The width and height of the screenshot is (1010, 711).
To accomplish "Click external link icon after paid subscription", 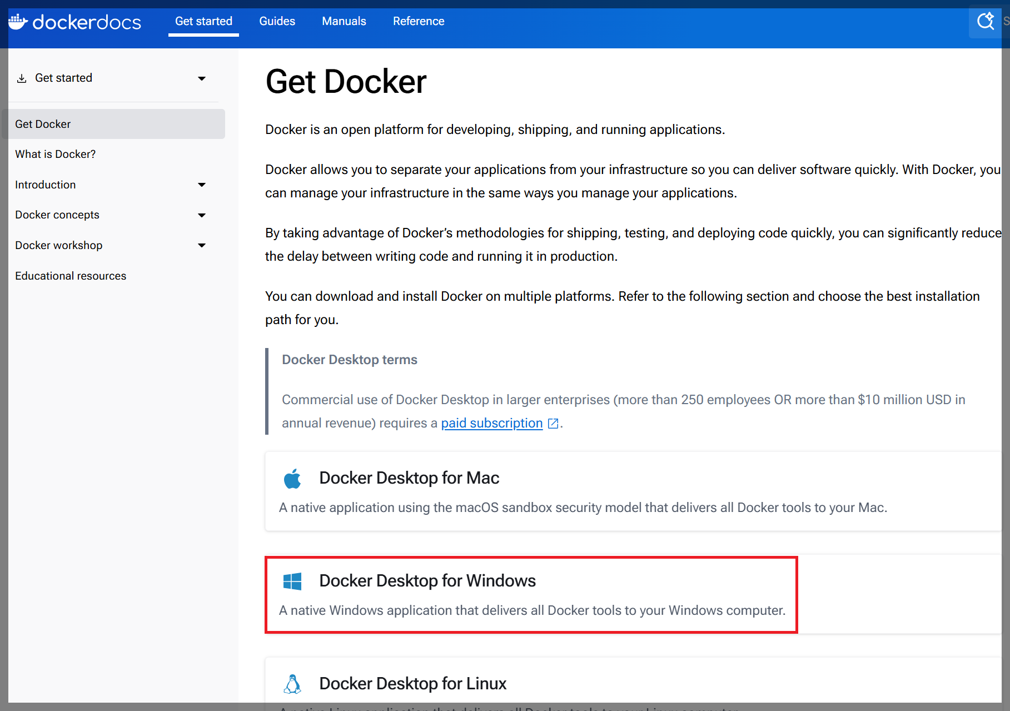I will [553, 424].
